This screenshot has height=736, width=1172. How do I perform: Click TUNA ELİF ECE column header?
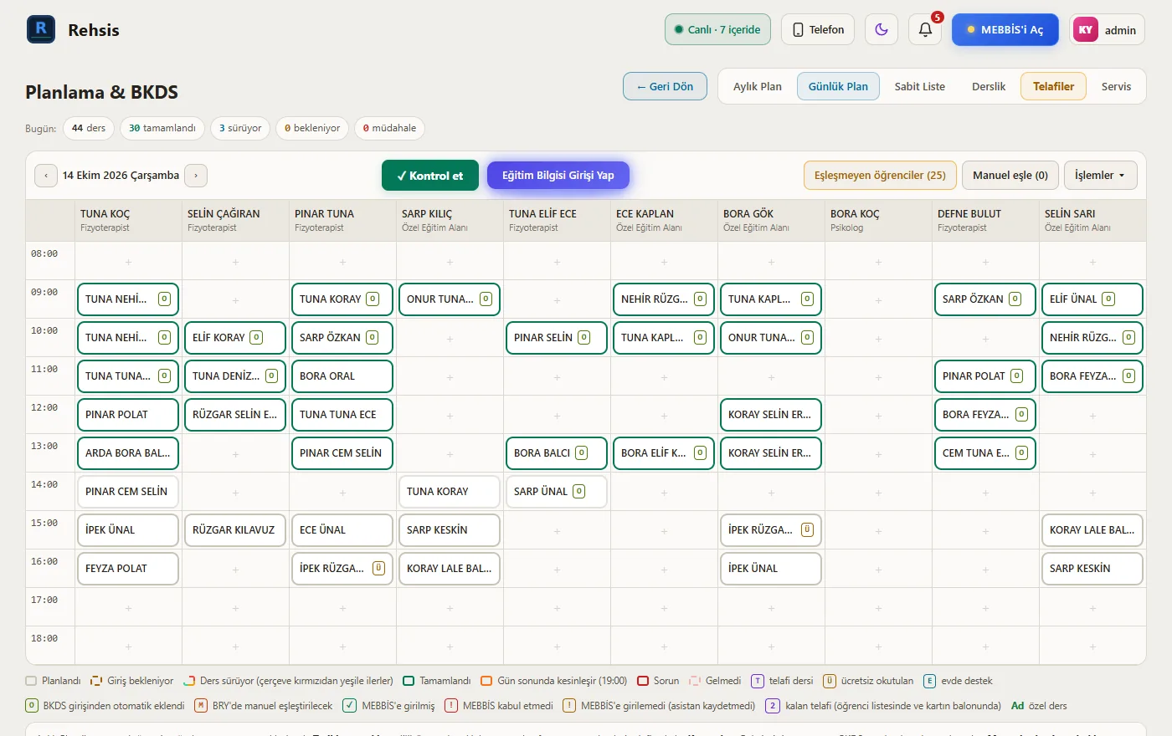pyautogui.click(x=557, y=220)
